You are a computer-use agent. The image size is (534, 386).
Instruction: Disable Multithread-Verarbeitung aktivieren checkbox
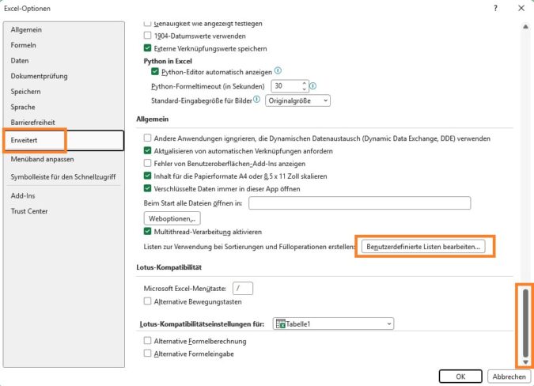click(148, 232)
